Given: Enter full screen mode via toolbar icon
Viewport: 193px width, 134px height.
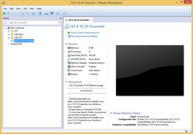Looking at the screenshot, I should [52, 13].
